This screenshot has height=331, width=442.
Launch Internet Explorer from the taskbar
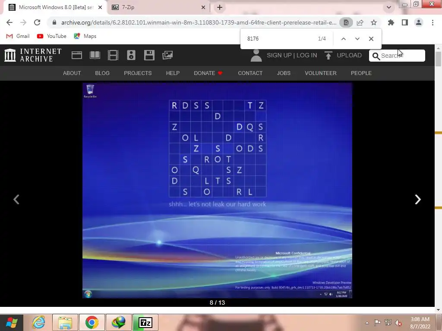point(38,322)
